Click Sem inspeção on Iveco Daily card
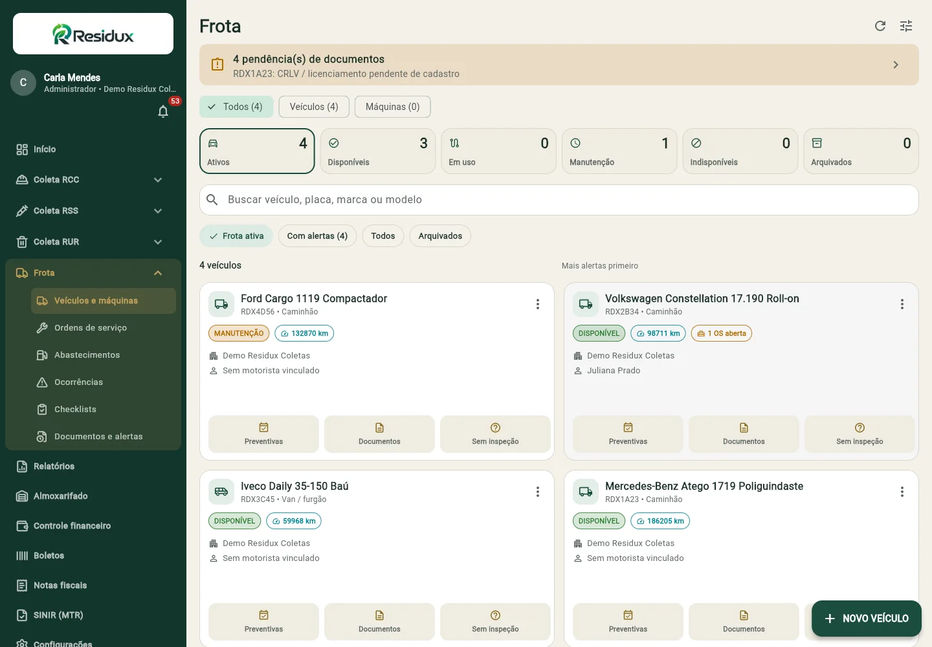The height and width of the screenshot is (647, 932). [495, 622]
